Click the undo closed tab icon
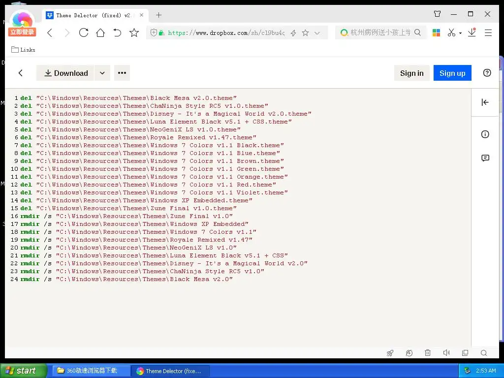 click(x=117, y=32)
